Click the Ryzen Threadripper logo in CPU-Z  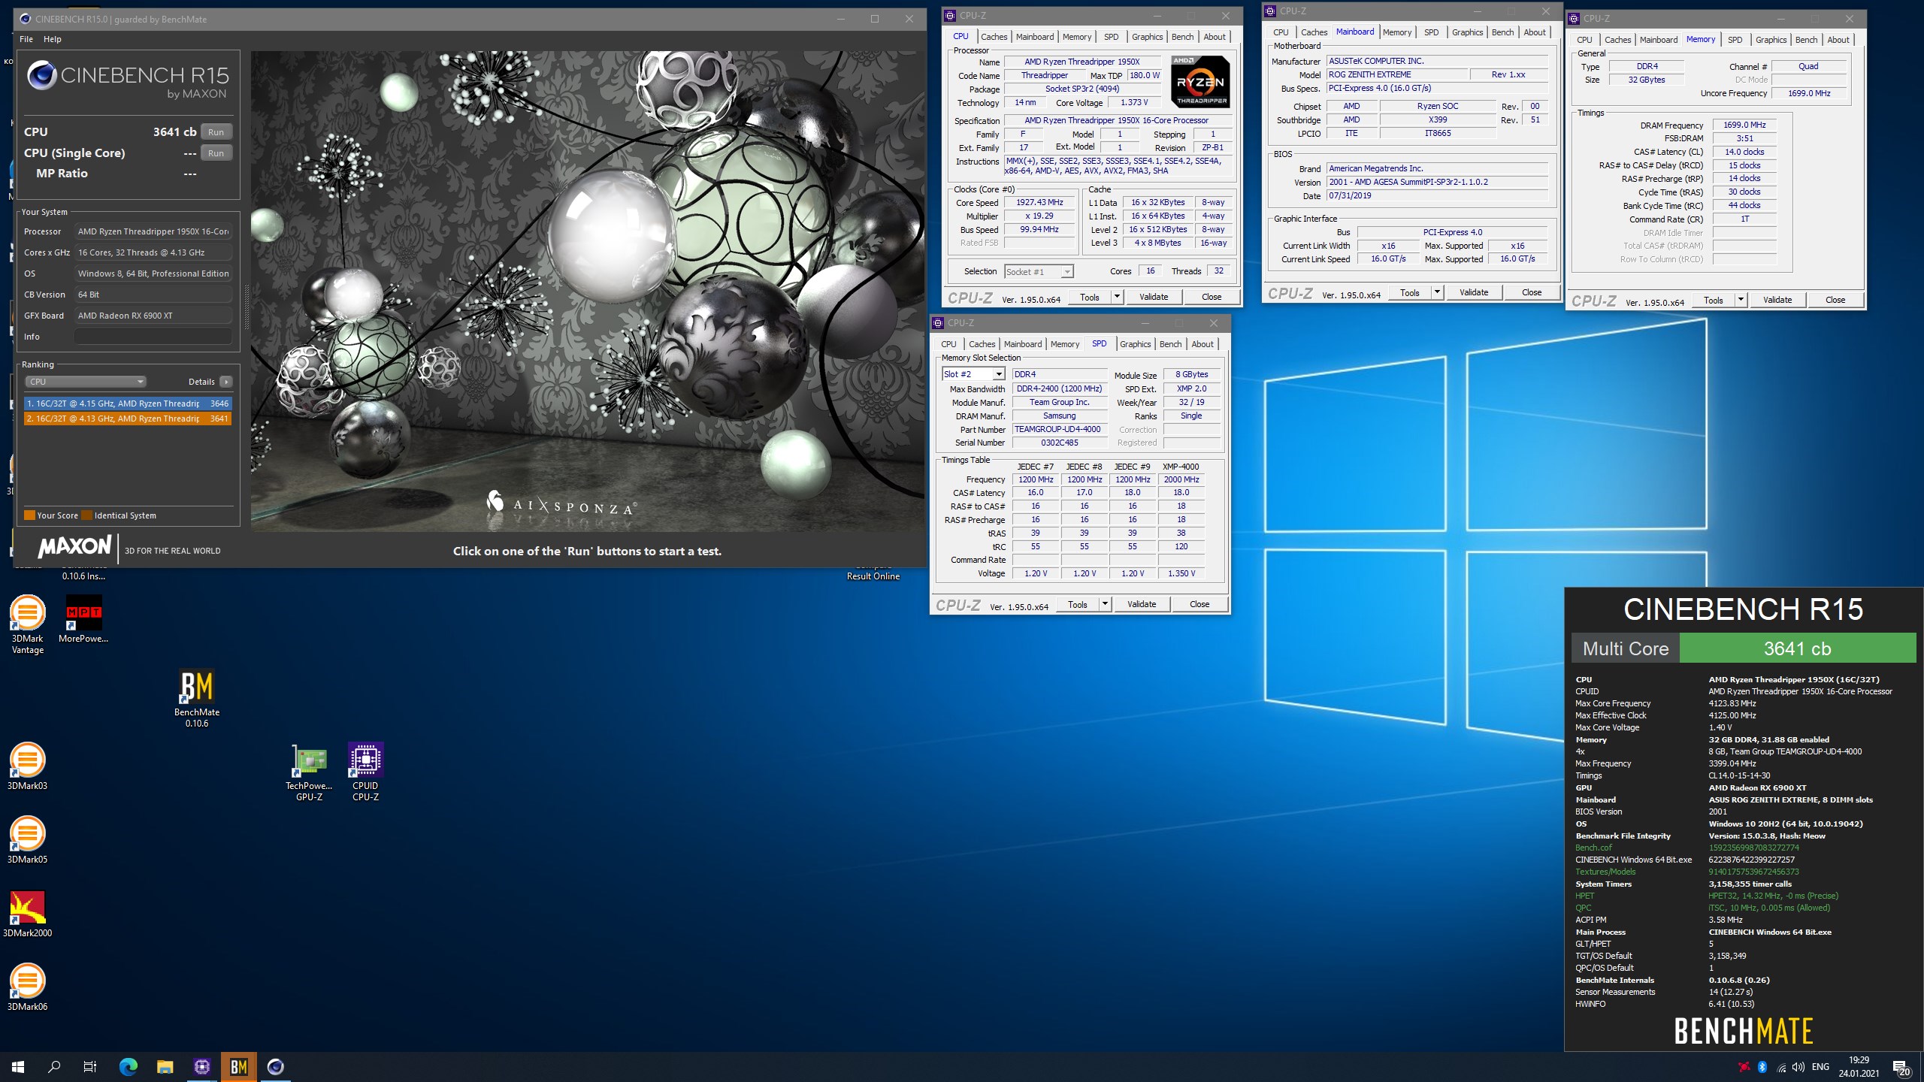pyautogui.click(x=1200, y=82)
